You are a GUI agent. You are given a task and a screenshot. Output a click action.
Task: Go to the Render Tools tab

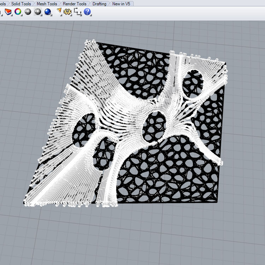click(74, 4)
